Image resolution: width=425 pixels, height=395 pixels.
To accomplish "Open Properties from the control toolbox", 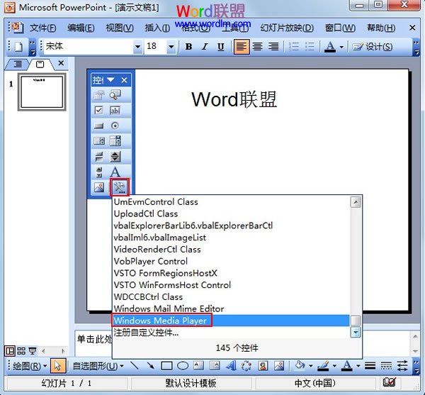I will (x=99, y=95).
